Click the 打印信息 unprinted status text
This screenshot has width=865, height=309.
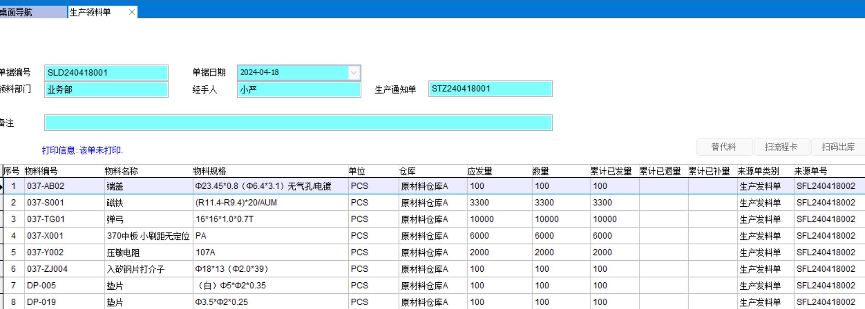[x=82, y=151]
